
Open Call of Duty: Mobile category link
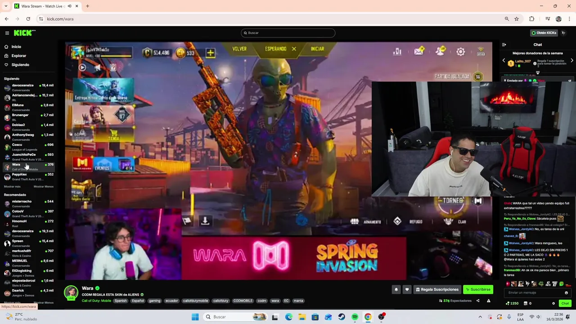coord(96,301)
